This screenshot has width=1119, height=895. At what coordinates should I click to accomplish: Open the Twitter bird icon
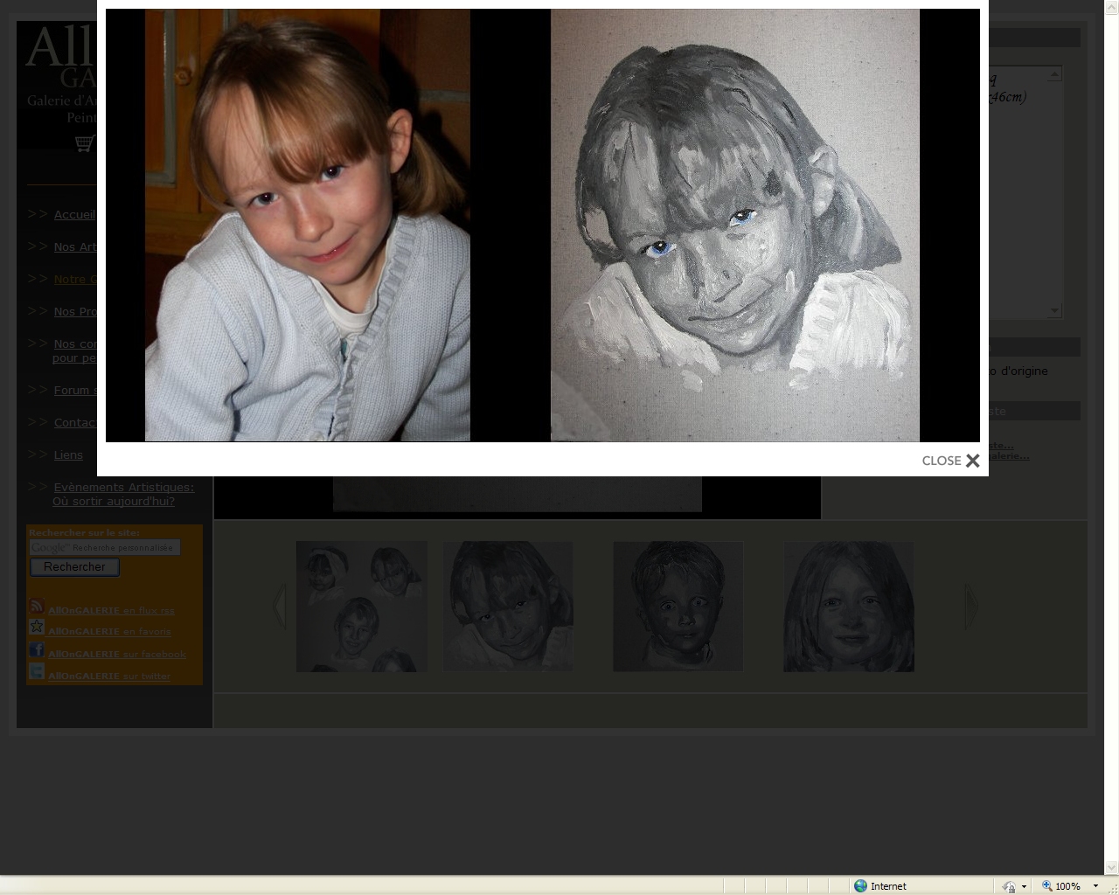(x=37, y=671)
